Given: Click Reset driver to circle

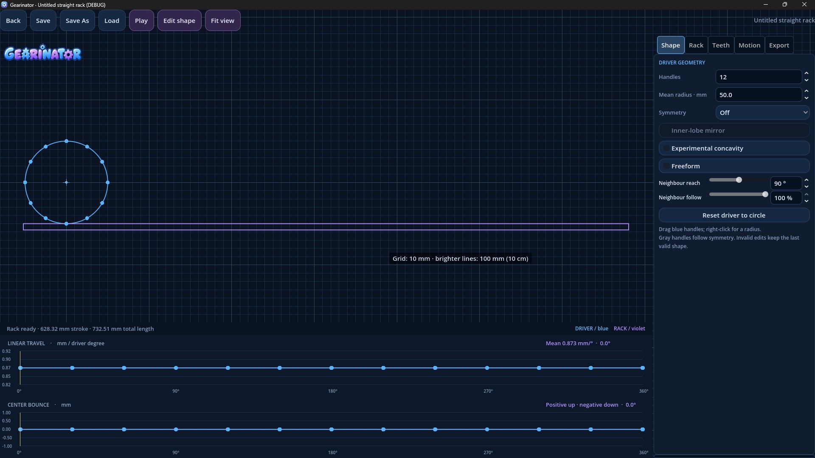Looking at the screenshot, I should [x=734, y=215].
